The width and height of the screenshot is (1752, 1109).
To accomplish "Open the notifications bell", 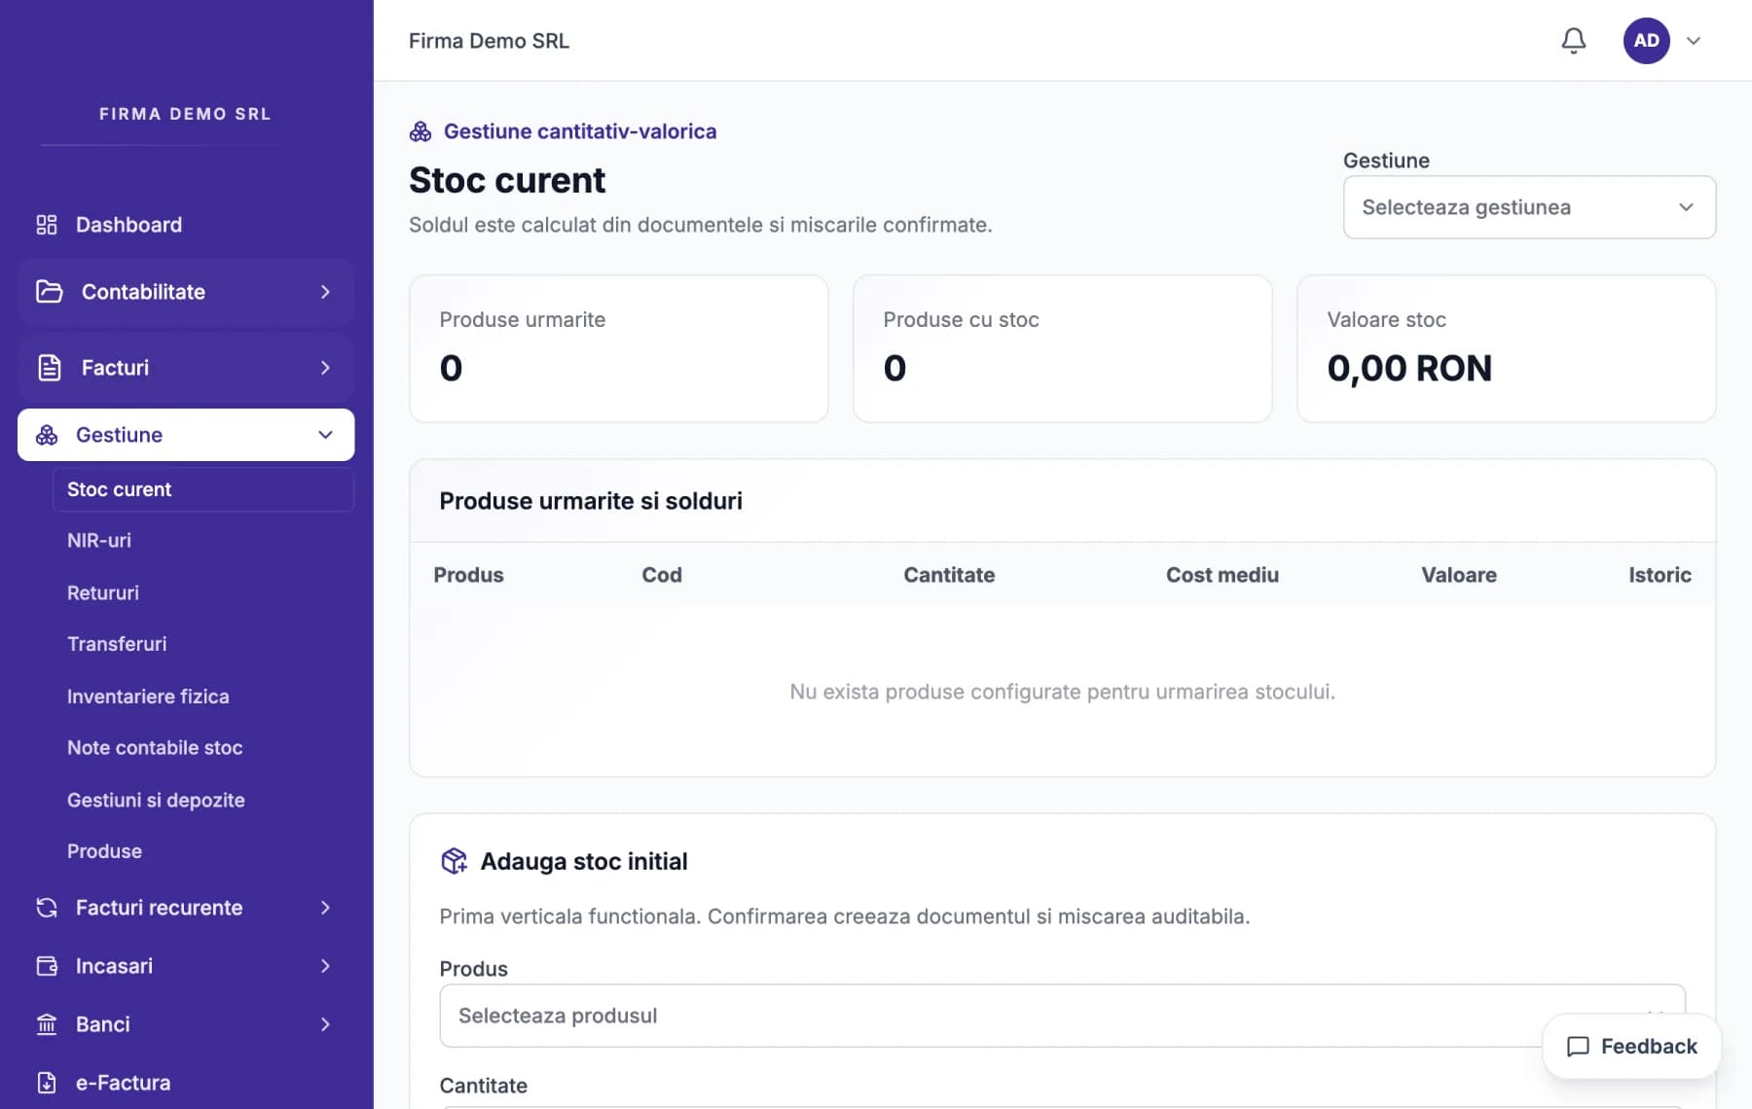I will point(1573,41).
